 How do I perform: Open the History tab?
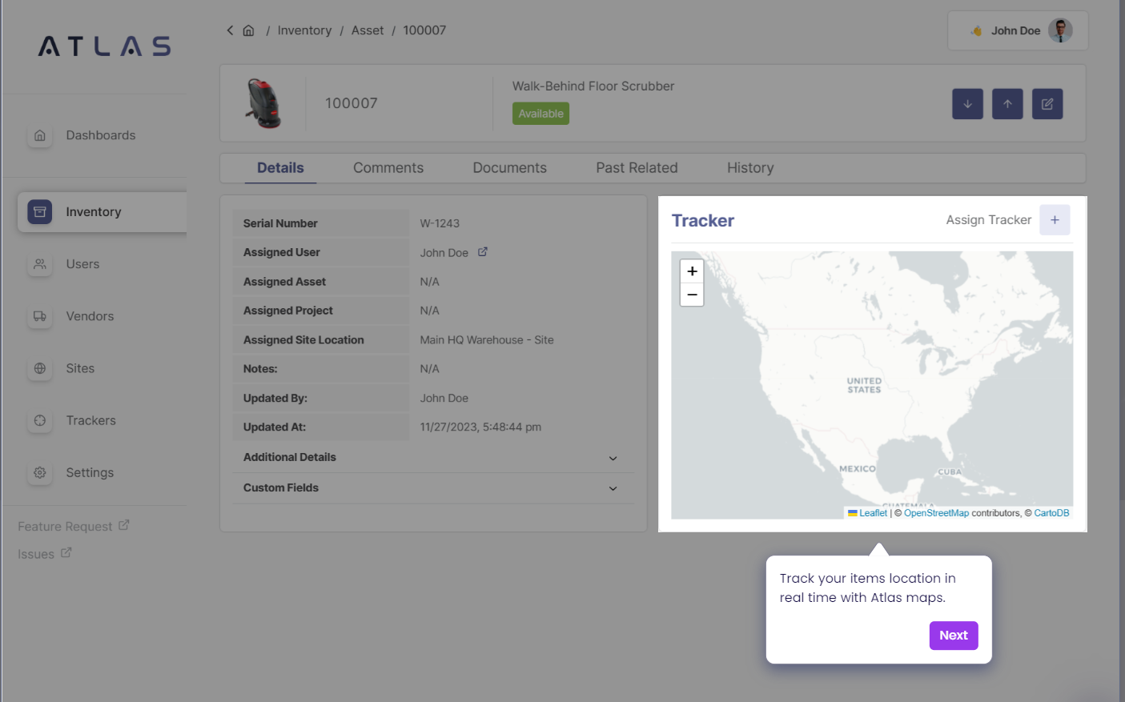pos(750,168)
